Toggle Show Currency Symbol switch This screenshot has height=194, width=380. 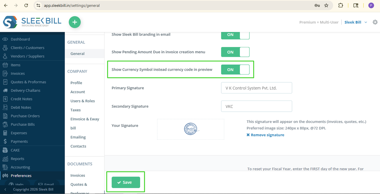click(235, 69)
